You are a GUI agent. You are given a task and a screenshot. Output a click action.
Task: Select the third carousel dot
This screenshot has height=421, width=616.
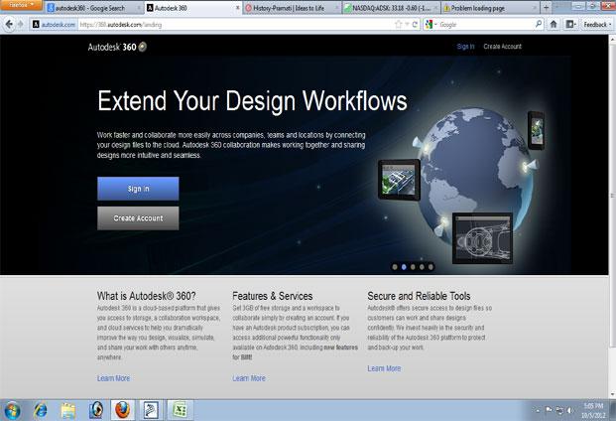[x=413, y=267]
